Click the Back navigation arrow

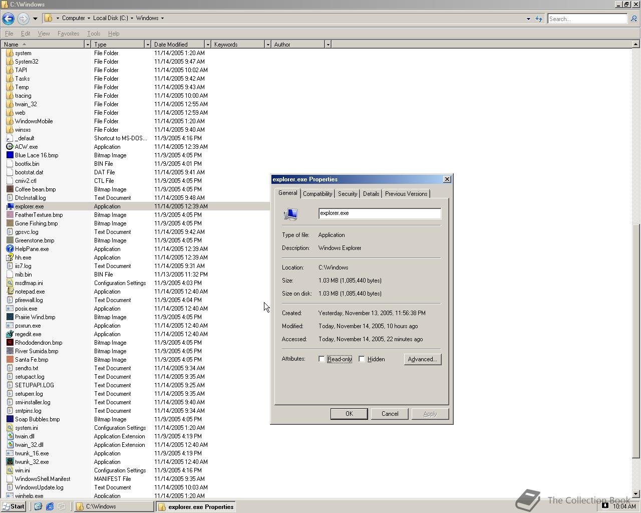pyautogui.click(x=8, y=19)
